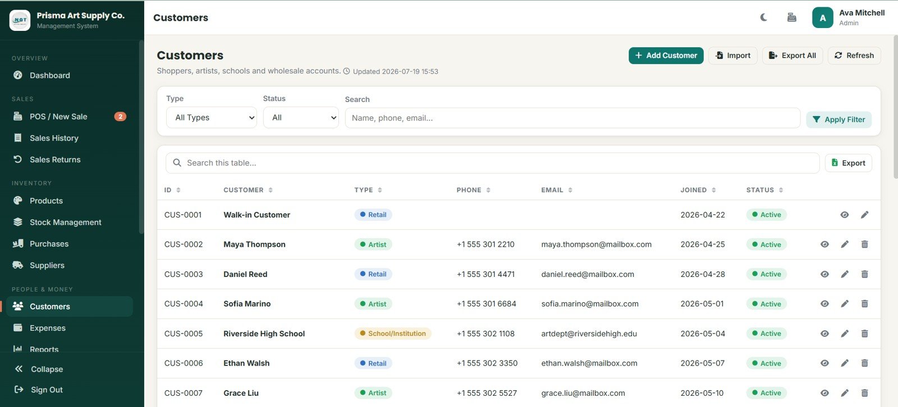
Task: Open Suppliers page
Action: coord(70,265)
